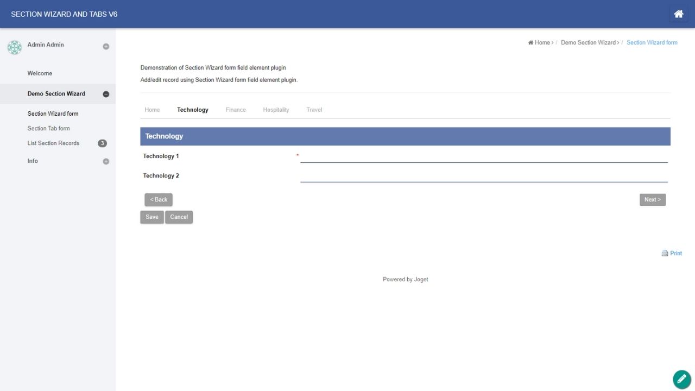Collapse the Demo Section Wizard menu
The height and width of the screenshot is (391, 695).
(106, 94)
